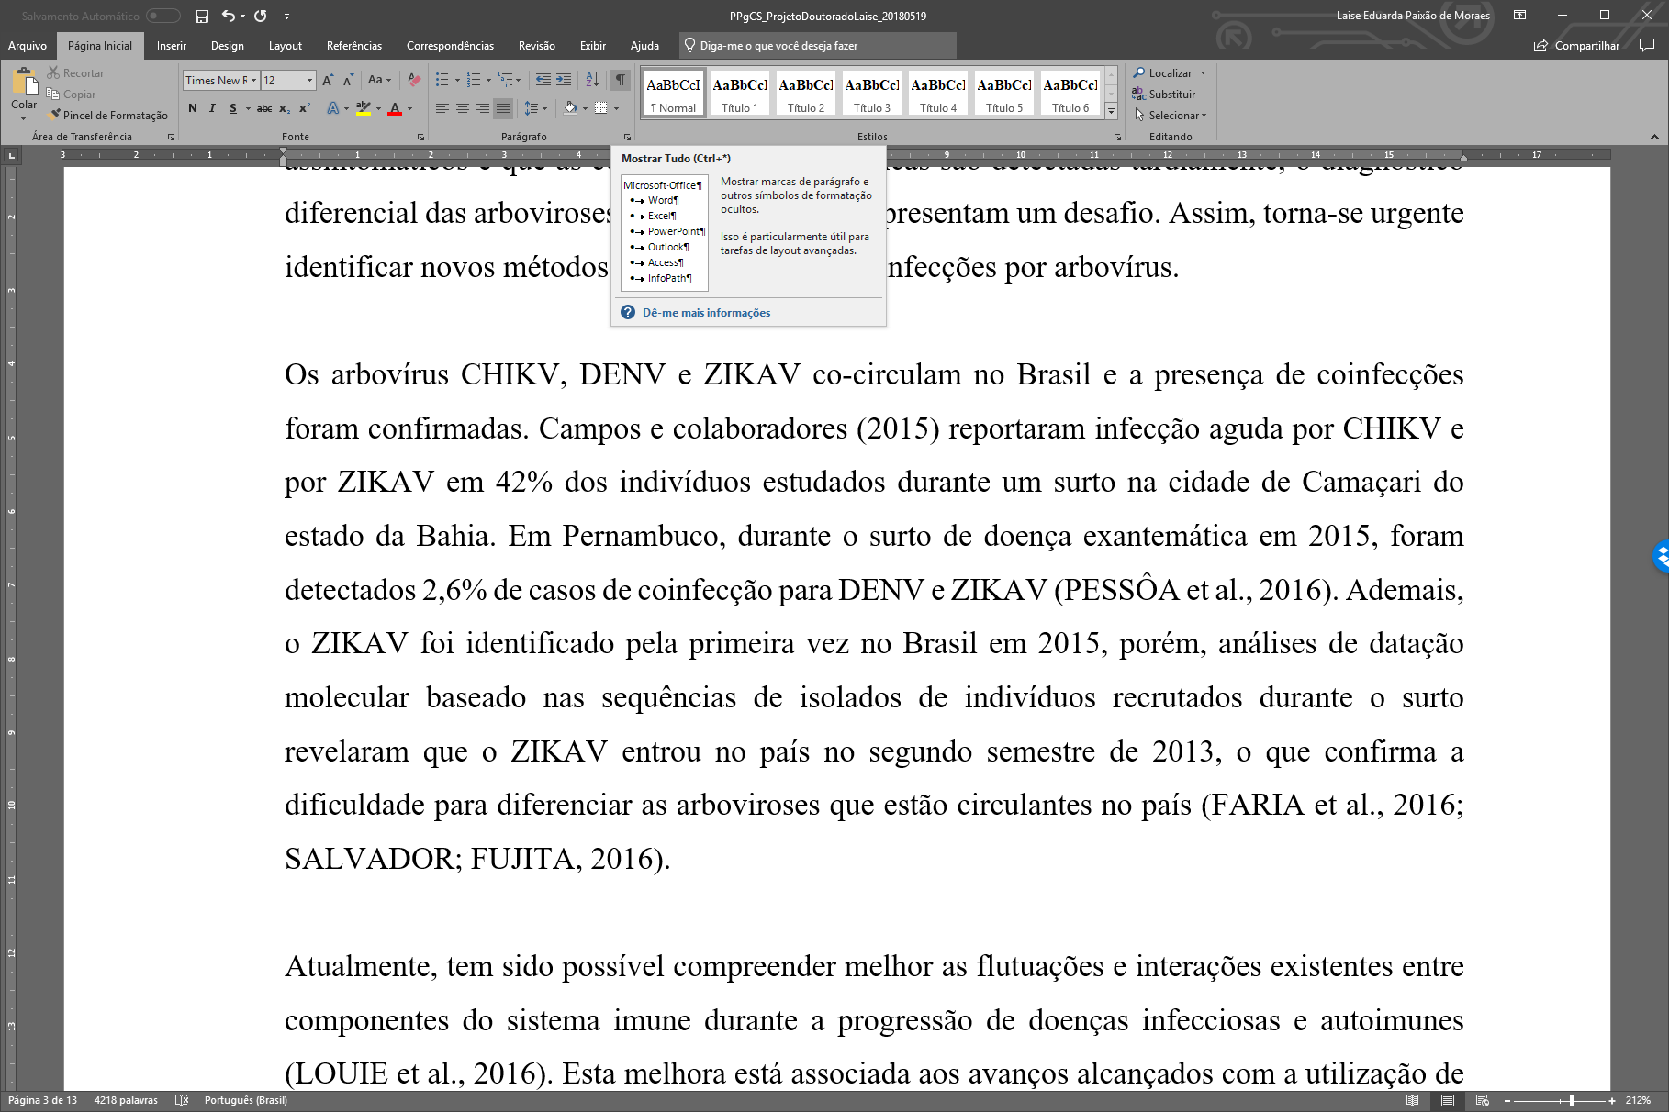Apply the red font color
Image resolution: width=1669 pixels, height=1112 pixels.
(x=395, y=108)
